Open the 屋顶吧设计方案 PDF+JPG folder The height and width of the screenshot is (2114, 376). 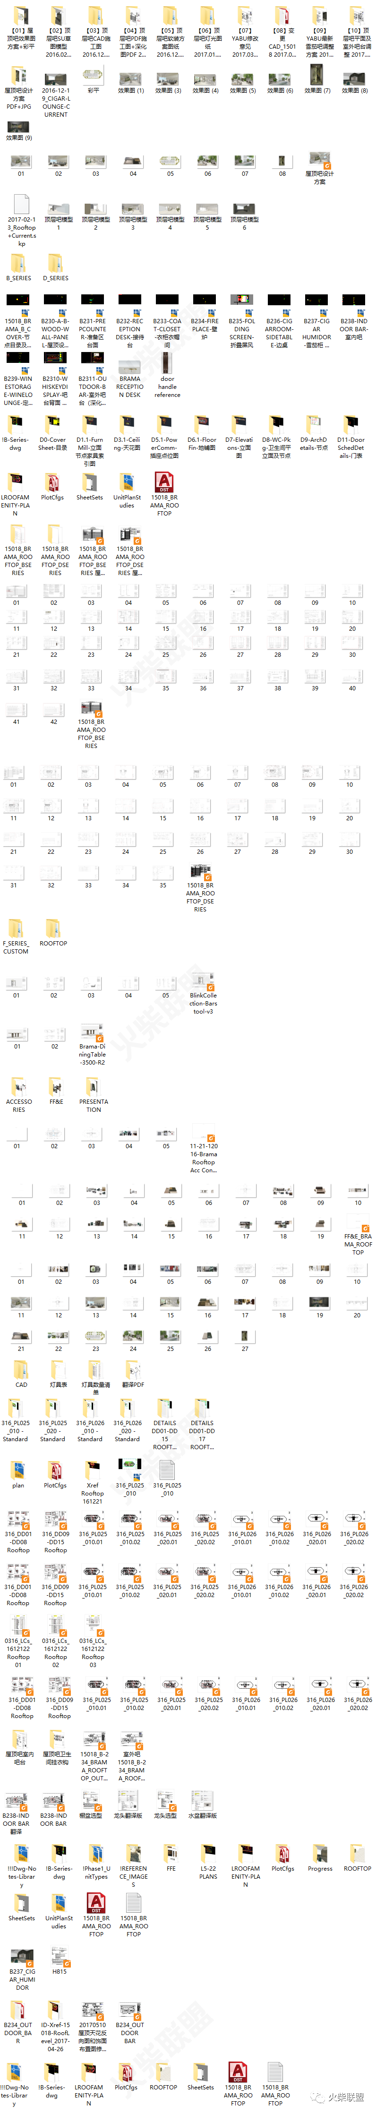(x=18, y=89)
